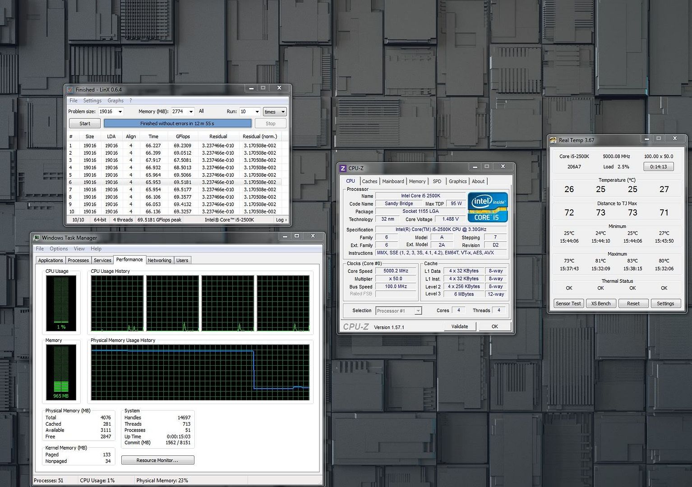Click the 83°C maximum temperature in Real Temp
692x487 pixels.
click(x=632, y=261)
